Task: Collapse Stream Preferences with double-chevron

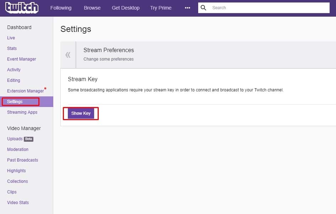Action: tap(68, 55)
